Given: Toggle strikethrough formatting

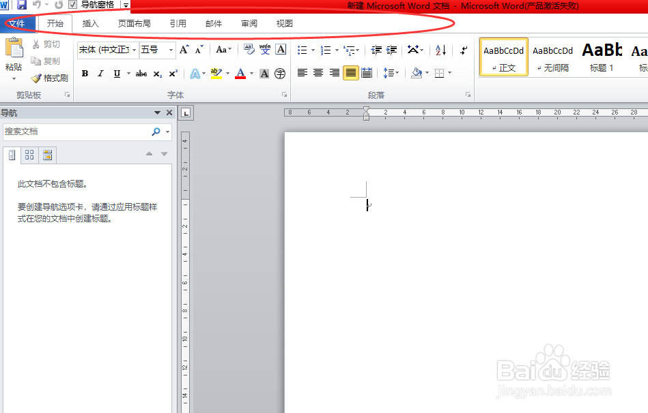Looking at the screenshot, I should (x=141, y=74).
